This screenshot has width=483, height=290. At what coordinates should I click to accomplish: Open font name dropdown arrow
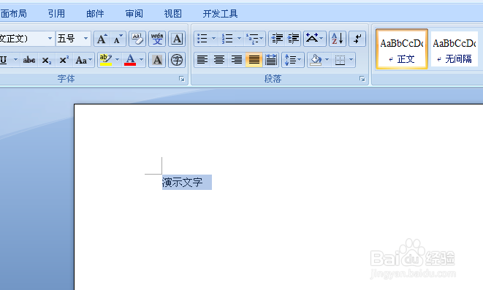pos(50,39)
